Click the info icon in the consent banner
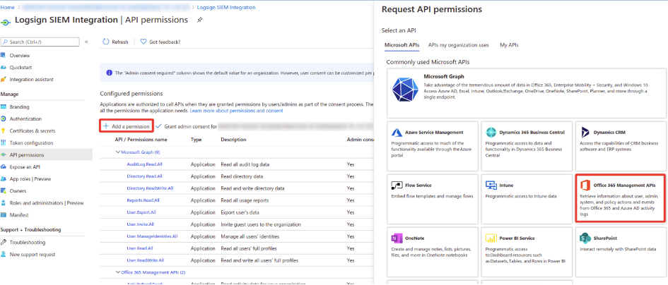 109,73
